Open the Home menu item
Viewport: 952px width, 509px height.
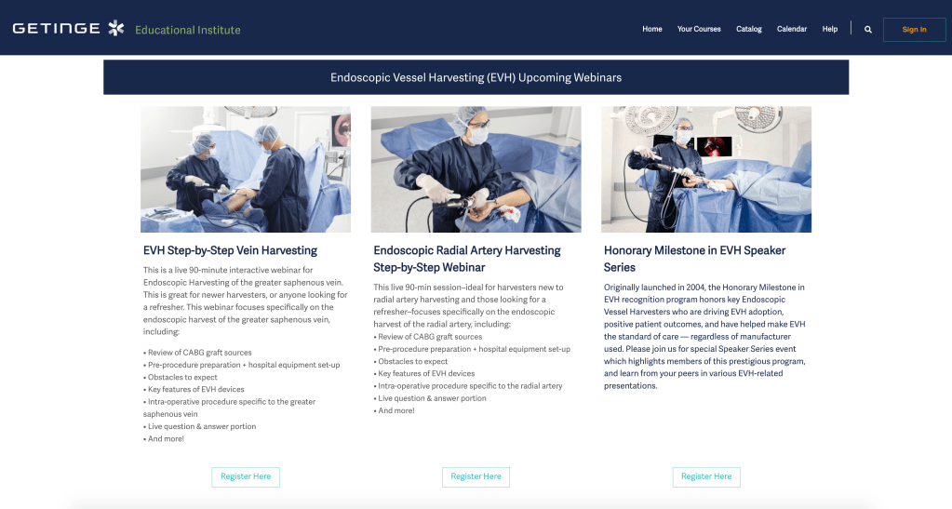coord(652,29)
